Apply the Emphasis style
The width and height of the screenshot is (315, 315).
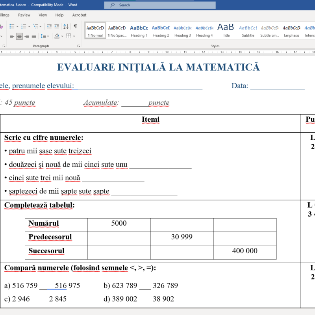tap(291, 31)
